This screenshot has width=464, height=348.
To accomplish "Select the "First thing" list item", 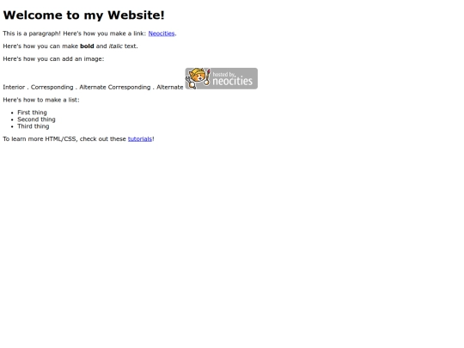I will 33,113.
